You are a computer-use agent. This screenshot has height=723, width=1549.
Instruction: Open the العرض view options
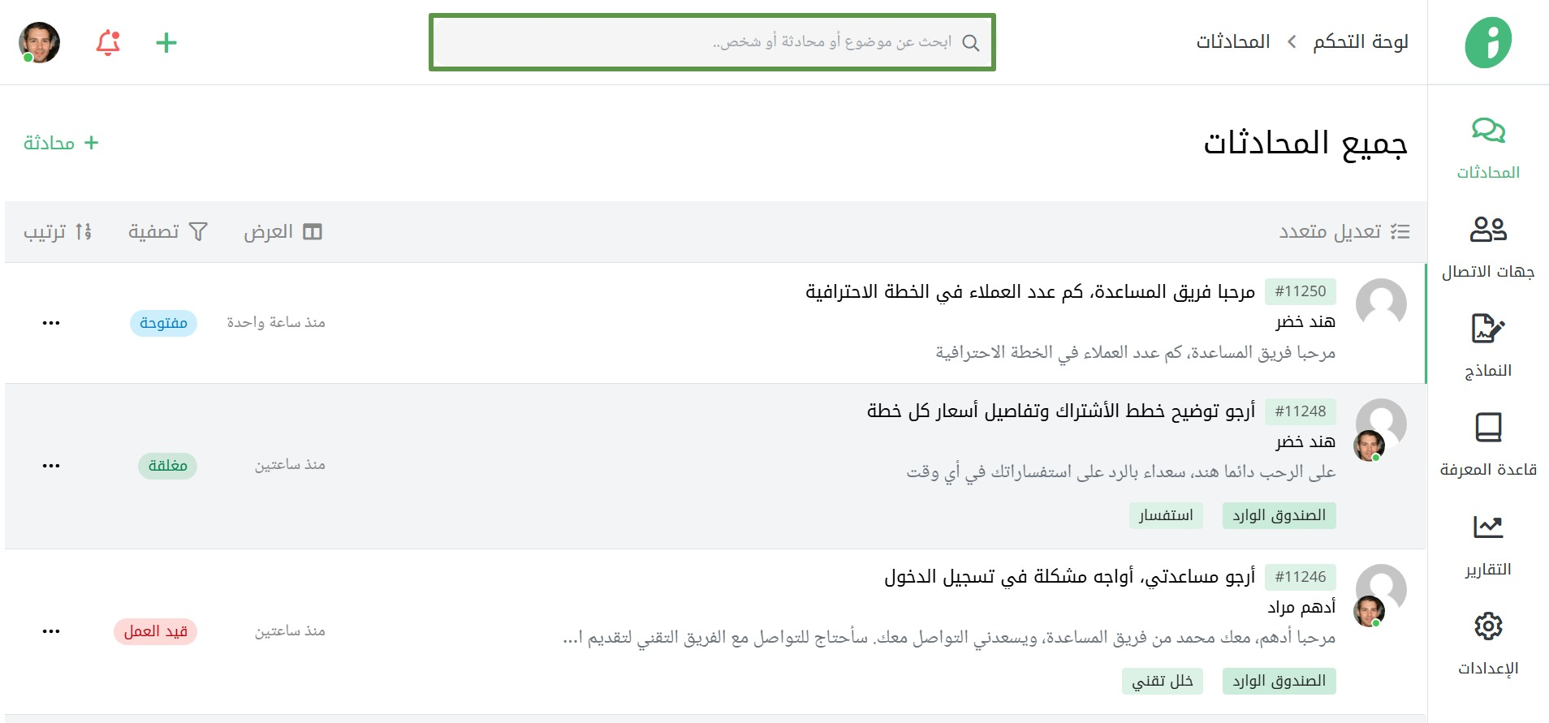tap(283, 232)
